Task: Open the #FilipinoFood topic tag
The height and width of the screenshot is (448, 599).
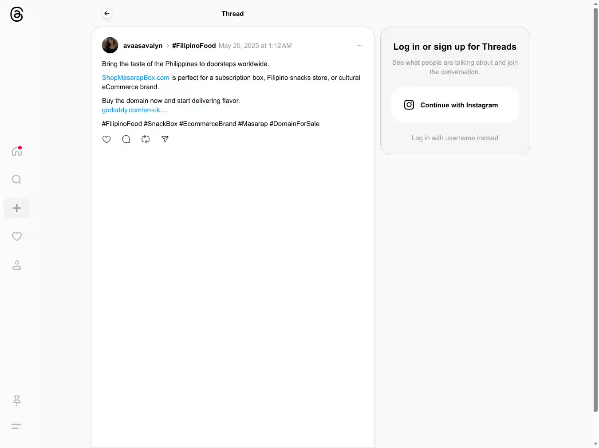Action: click(194, 46)
